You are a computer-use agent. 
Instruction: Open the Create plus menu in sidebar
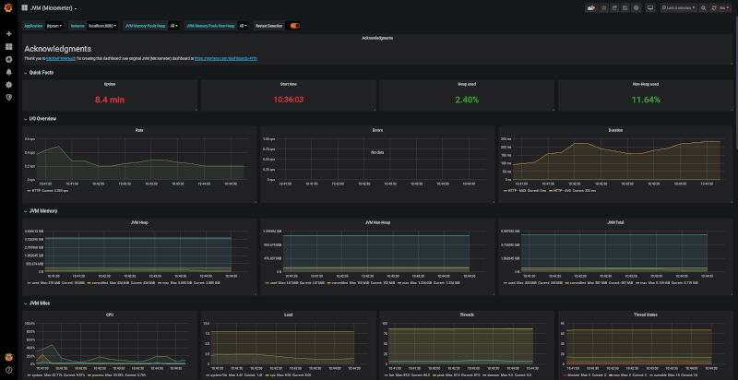click(x=8, y=33)
